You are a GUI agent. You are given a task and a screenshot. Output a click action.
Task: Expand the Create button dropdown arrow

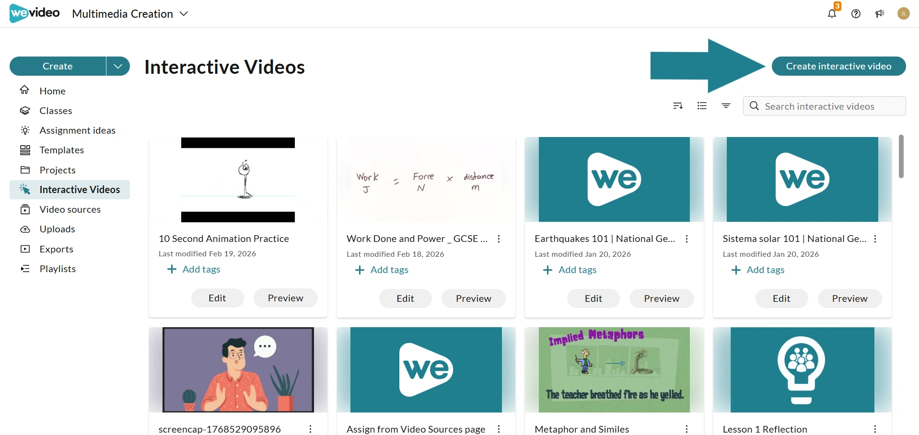coord(118,66)
